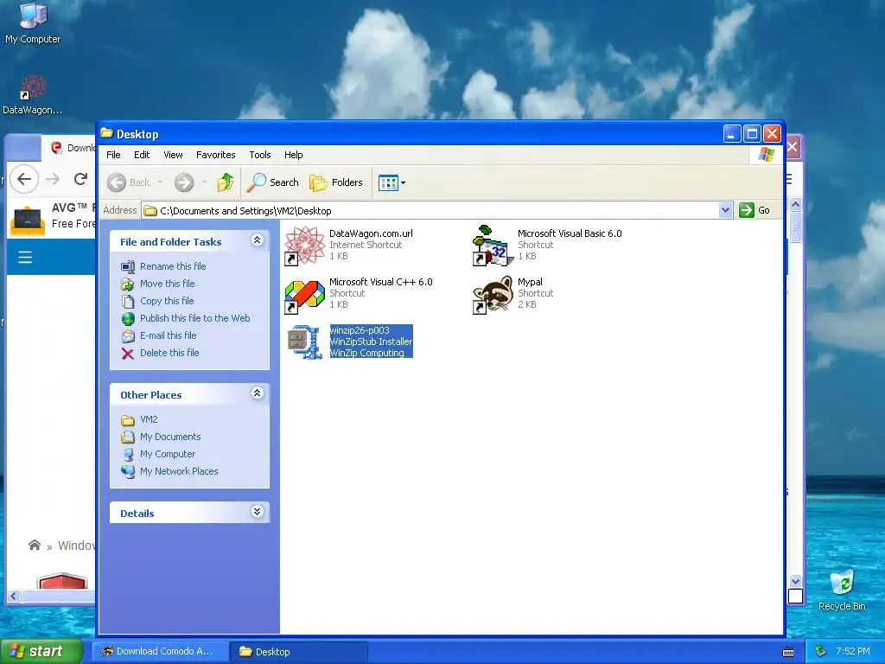Collapse the File and Folder Tasks panel
Screen dimensions: 885x664
point(257,240)
